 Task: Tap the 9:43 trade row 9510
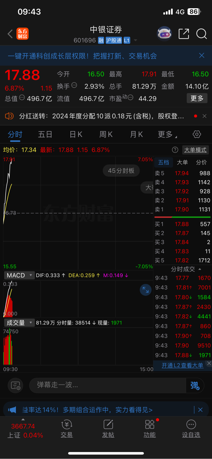tap(183, 346)
